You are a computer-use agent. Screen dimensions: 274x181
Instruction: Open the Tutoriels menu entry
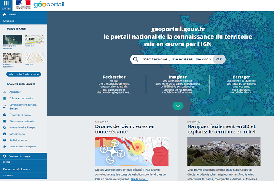pos(24,176)
